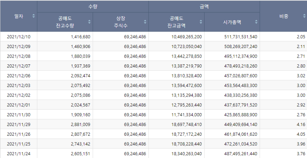The width and height of the screenshot is (307, 158).
Task: Sort by 상장 주식수 arrow icon
Action: pyautogui.click(x=145, y=22)
